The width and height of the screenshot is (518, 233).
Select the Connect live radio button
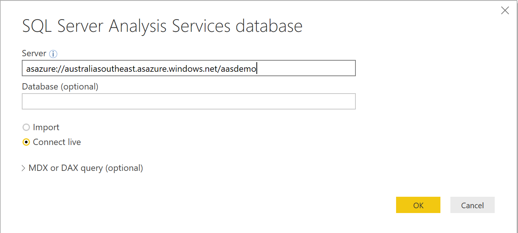(26, 142)
